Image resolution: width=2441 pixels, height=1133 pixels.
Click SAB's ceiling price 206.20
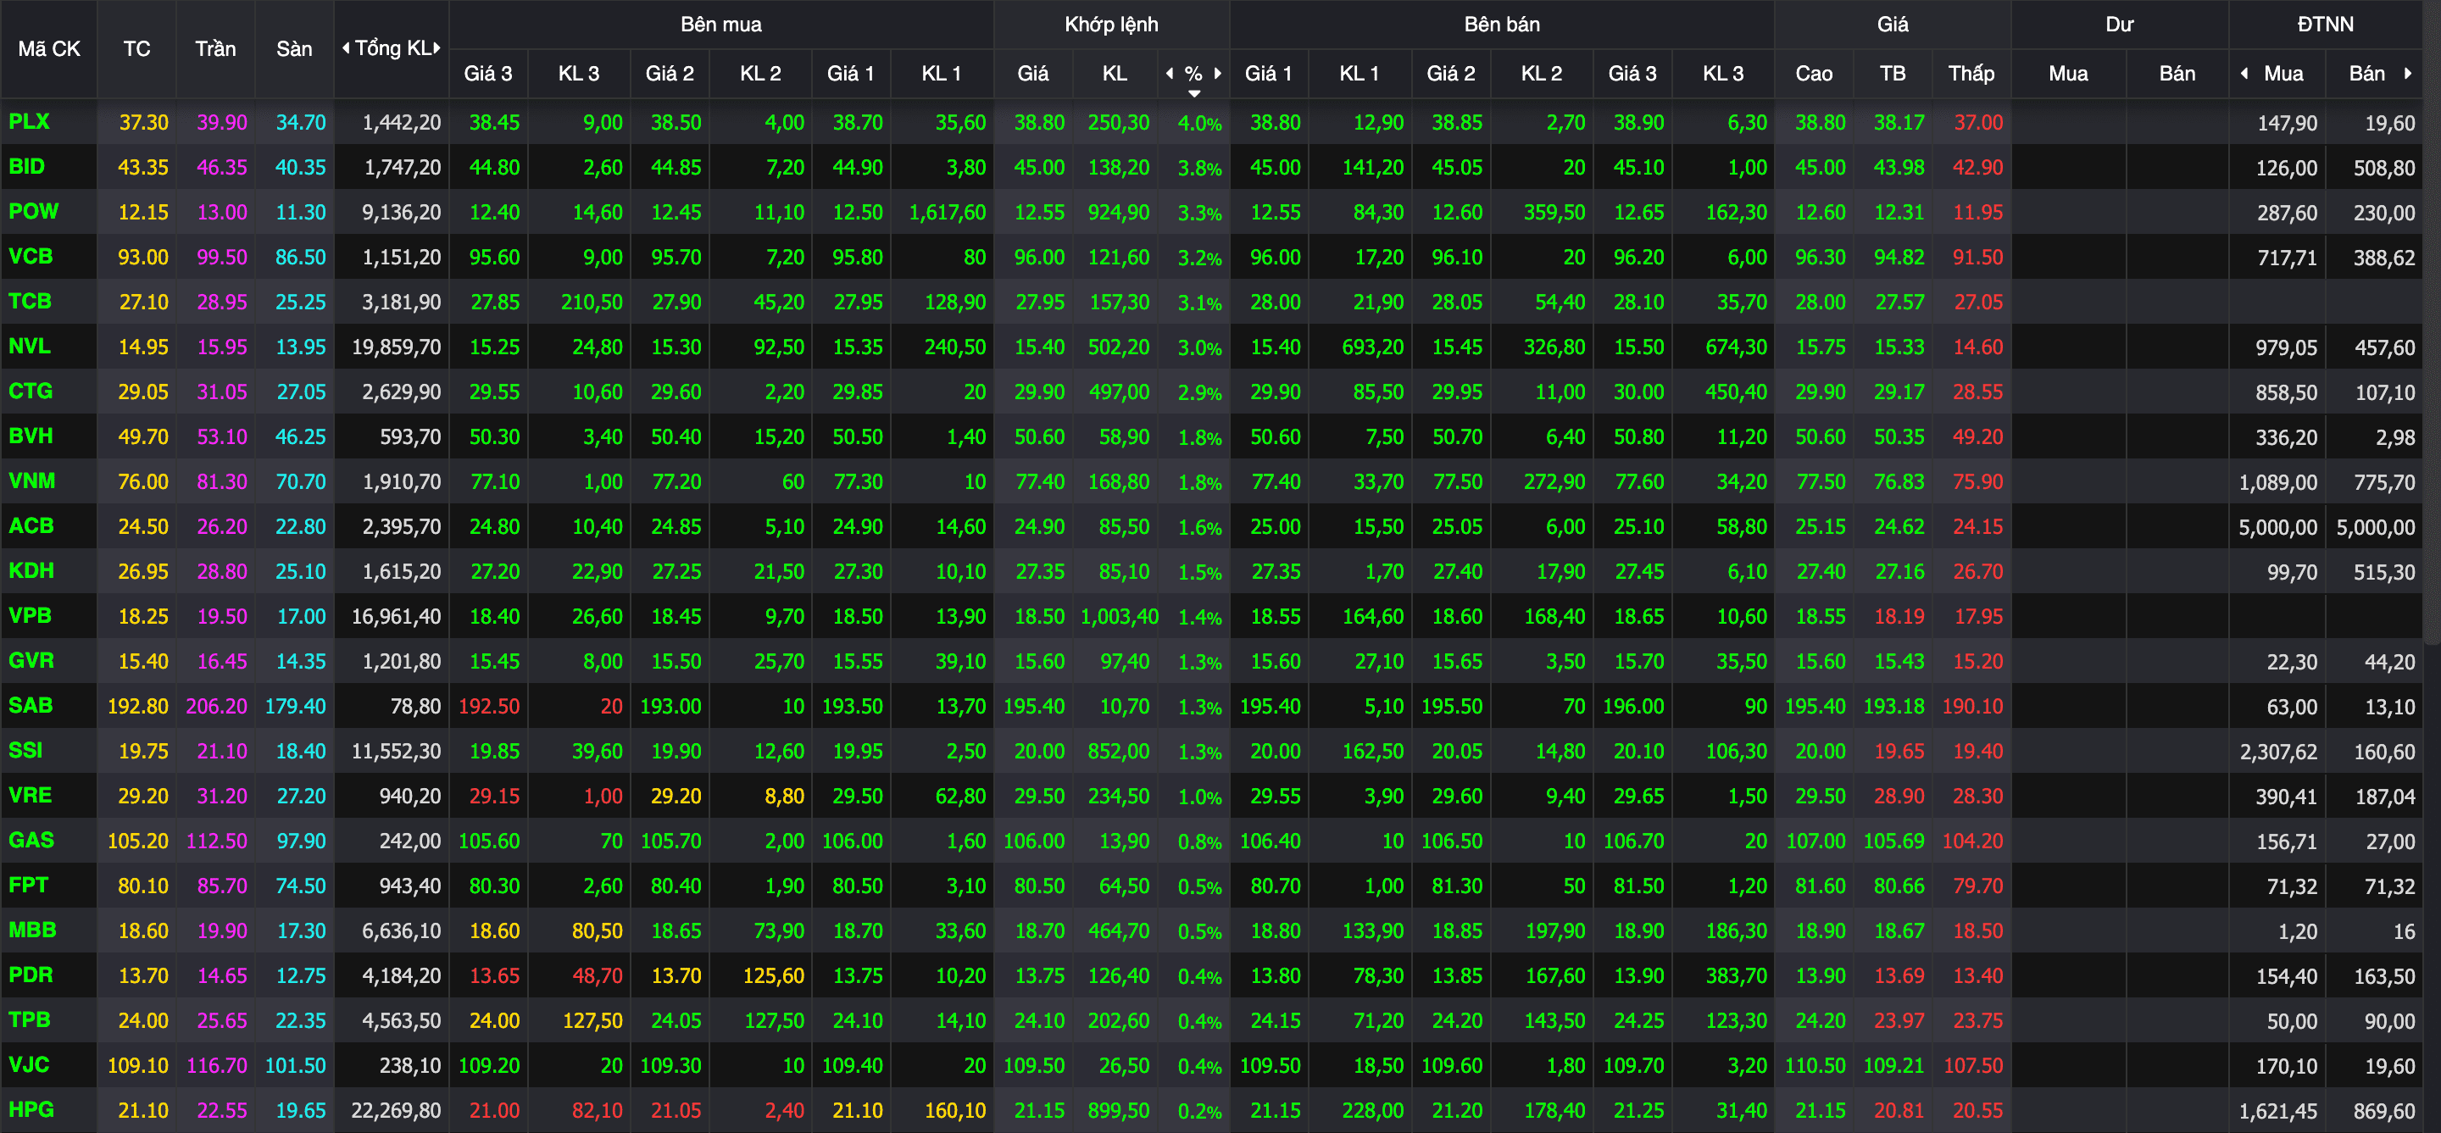(216, 706)
